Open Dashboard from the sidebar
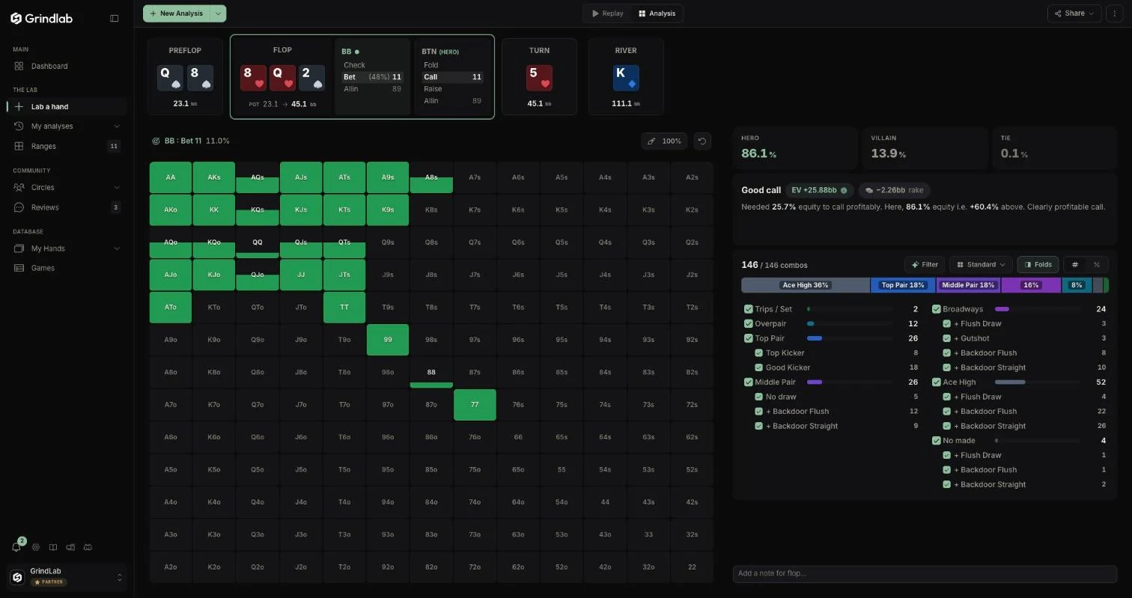Image resolution: width=1132 pixels, height=598 pixels. (x=64, y=66)
